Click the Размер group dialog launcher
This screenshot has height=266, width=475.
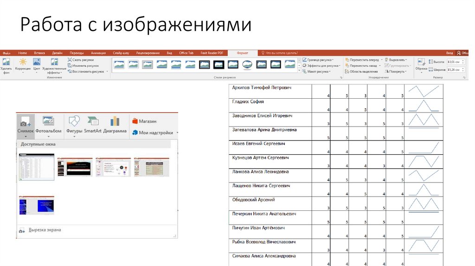464,77
